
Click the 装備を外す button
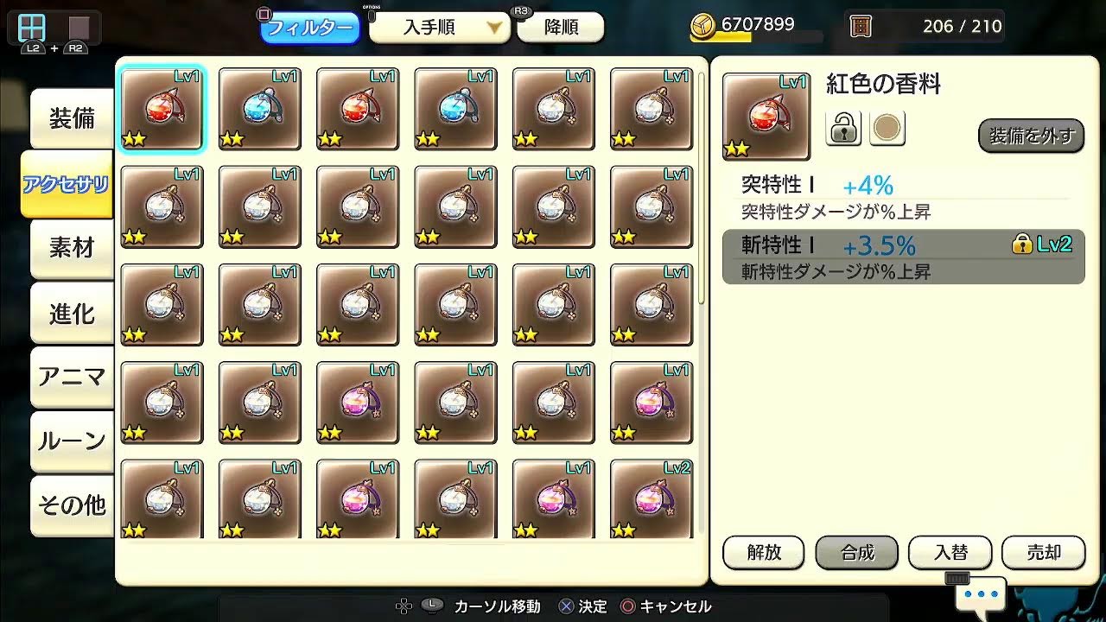(1031, 136)
